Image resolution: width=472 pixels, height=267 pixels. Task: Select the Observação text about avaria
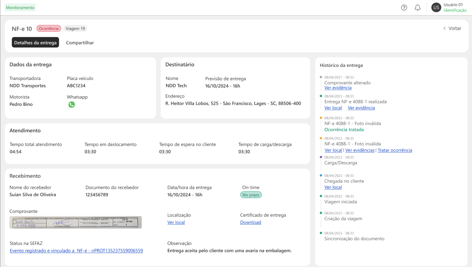coord(229,251)
